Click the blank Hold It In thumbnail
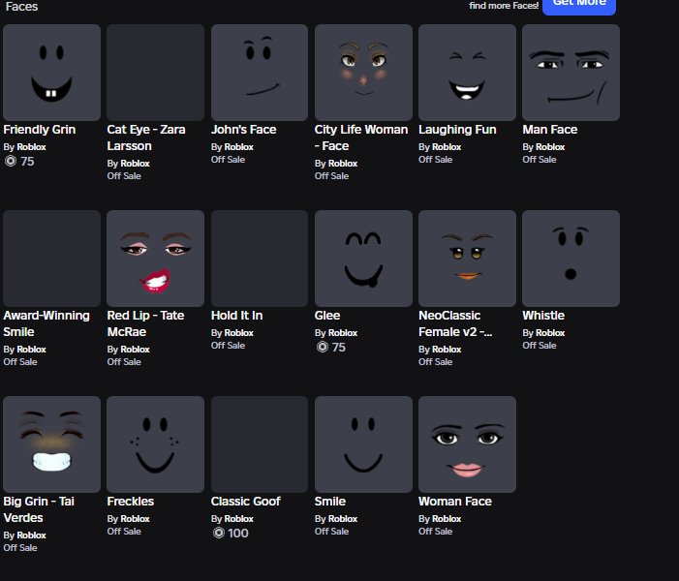Image resolution: width=679 pixels, height=581 pixels. click(x=260, y=259)
